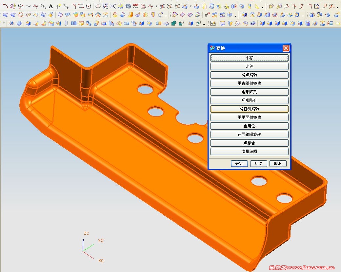Expand the curve edit toolbar overflow arrow
341x272 pixels.
(337, 8)
